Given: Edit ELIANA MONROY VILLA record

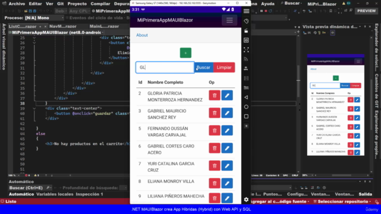Looking at the screenshot, I should 227,184.
